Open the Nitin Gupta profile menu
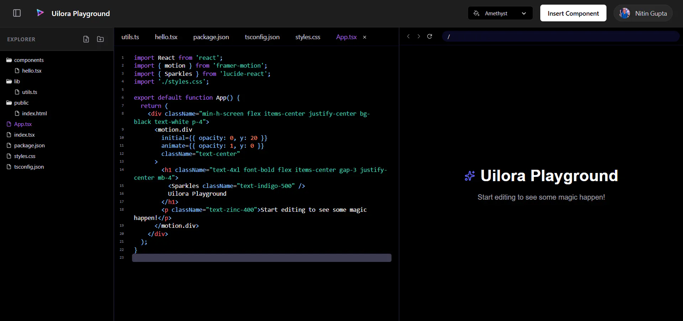This screenshot has width=683, height=321. click(x=643, y=13)
